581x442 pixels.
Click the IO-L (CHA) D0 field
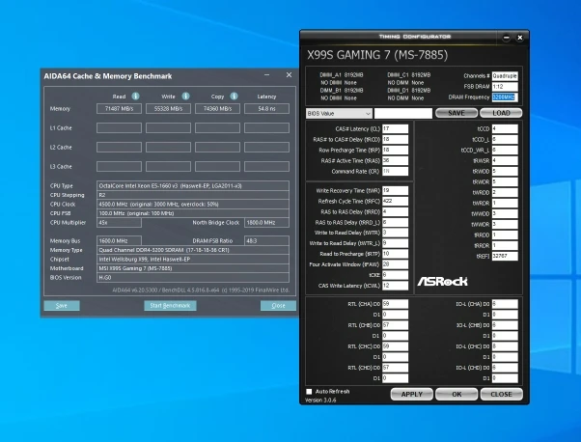(x=505, y=304)
